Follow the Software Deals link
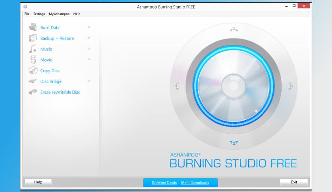This screenshot has width=332, height=192. 164,182
